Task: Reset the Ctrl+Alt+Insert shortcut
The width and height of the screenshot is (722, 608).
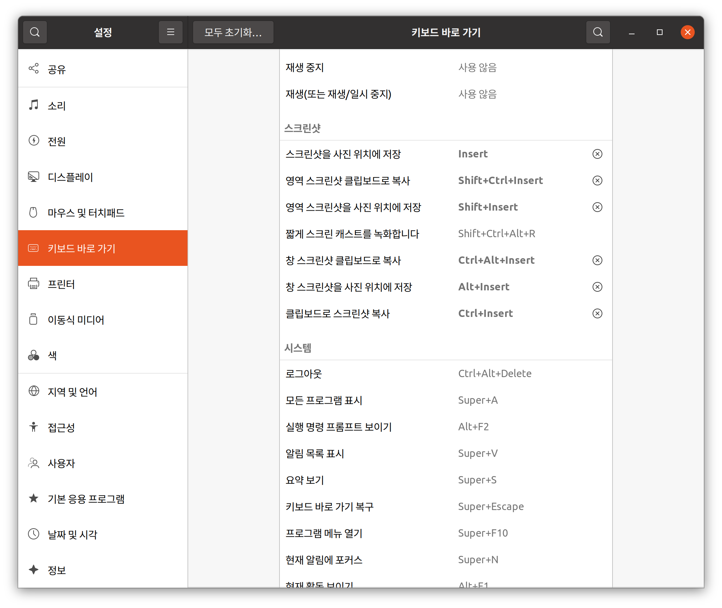Action: point(597,260)
